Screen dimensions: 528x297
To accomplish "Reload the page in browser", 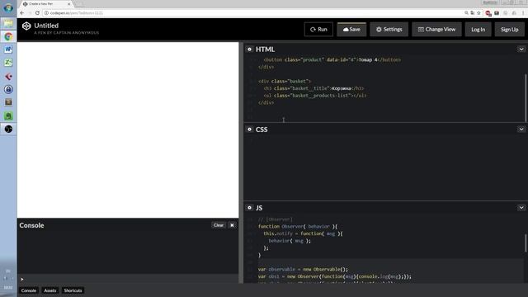I will pos(37,13).
